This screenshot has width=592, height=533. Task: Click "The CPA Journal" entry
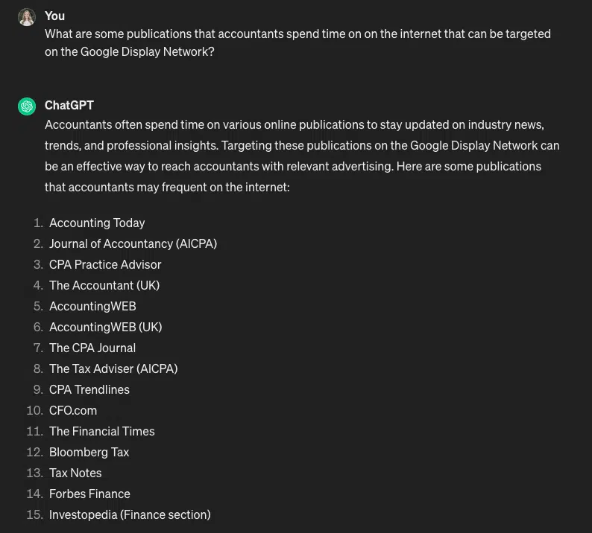coord(92,348)
